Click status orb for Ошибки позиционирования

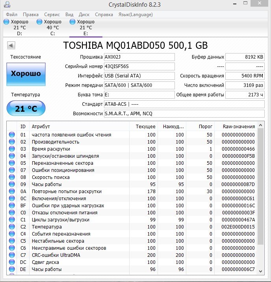[x=12, y=170]
